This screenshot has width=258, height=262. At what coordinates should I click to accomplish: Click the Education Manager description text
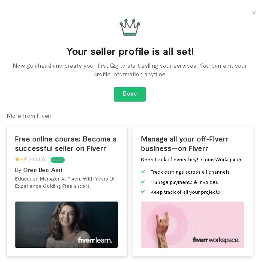[65, 183]
